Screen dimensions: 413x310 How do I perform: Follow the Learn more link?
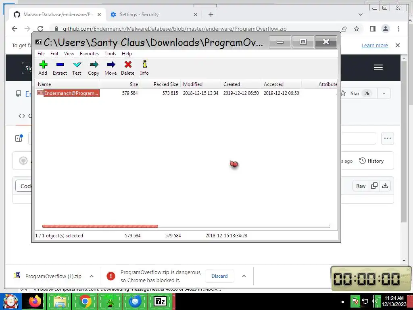375,45
